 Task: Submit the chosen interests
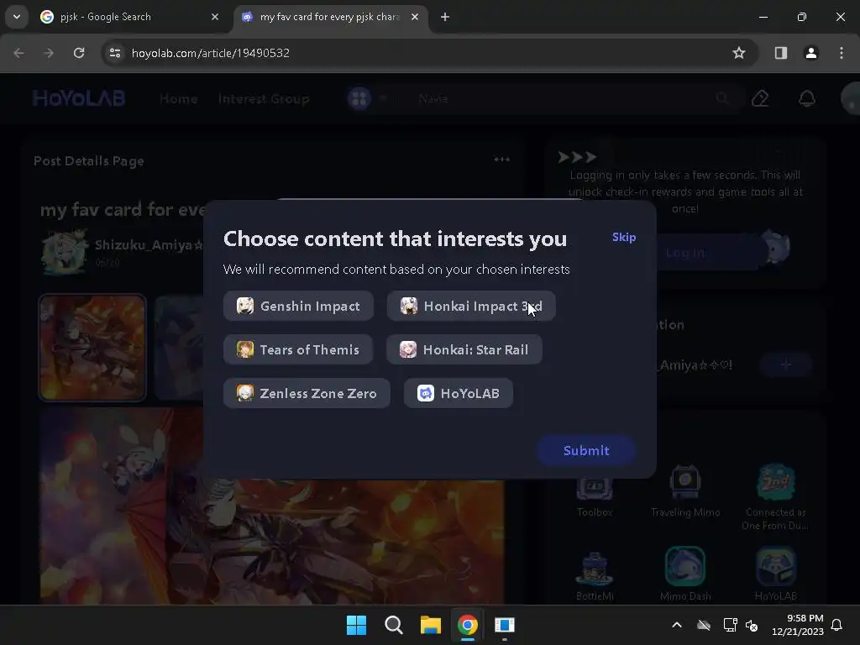coord(585,450)
